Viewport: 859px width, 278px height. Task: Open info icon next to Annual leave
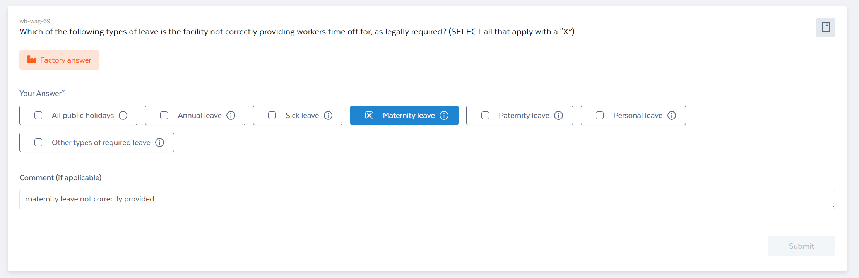[x=231, y=115]
